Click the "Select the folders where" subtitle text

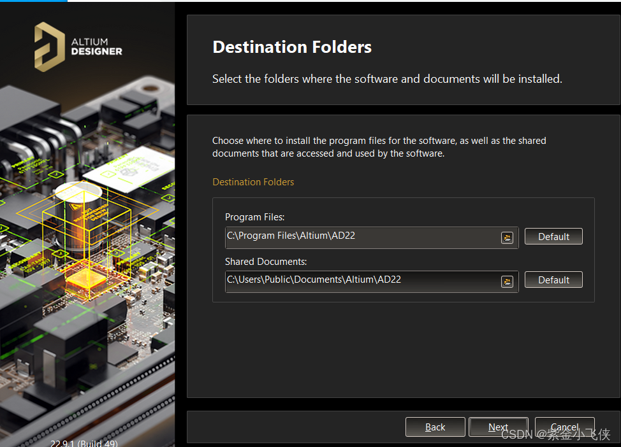coord(387,80)
